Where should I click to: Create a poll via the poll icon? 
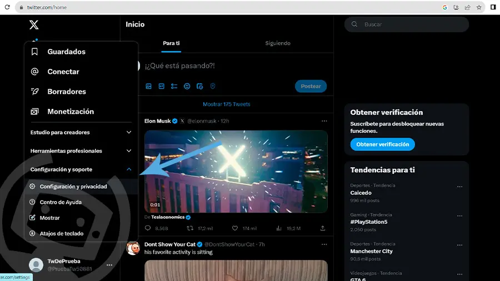click(x=174, y=86)
